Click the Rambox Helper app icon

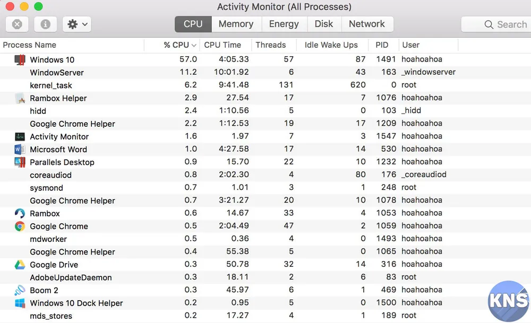(20, 98)
